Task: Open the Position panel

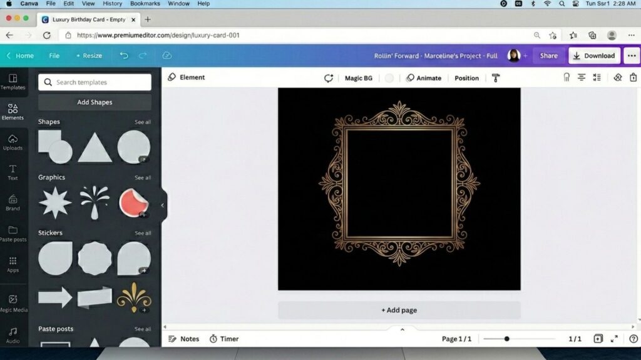Action: (466, 78)
